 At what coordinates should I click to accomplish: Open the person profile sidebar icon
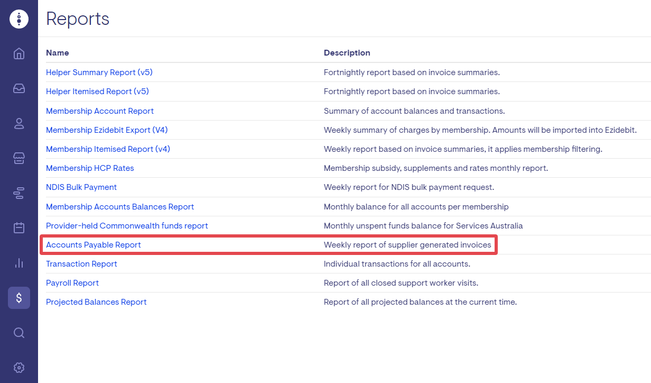(19, 123)
